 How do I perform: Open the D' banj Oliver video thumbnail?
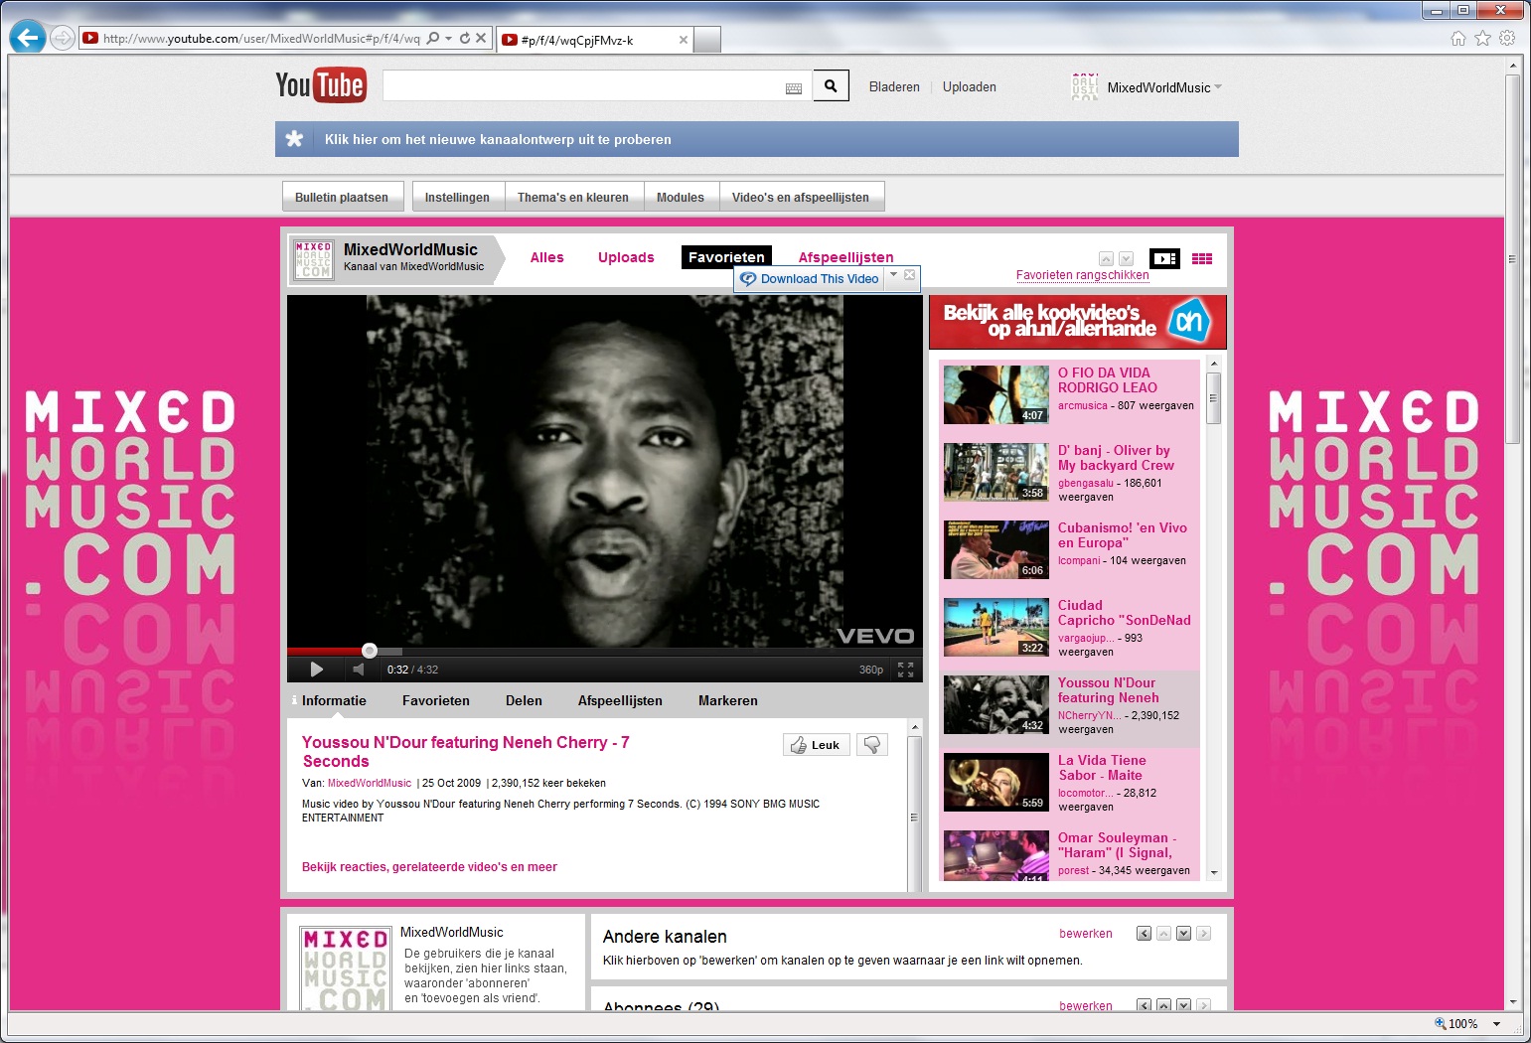tap(995, 472)
